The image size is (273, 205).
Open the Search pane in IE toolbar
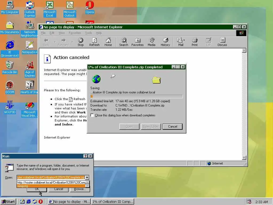coord(124,42)
